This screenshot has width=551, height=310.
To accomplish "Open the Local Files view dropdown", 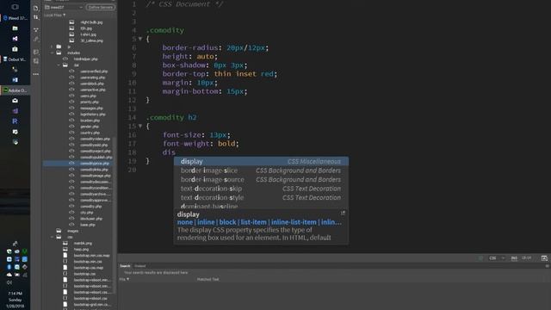I will [x=55, y=15].
